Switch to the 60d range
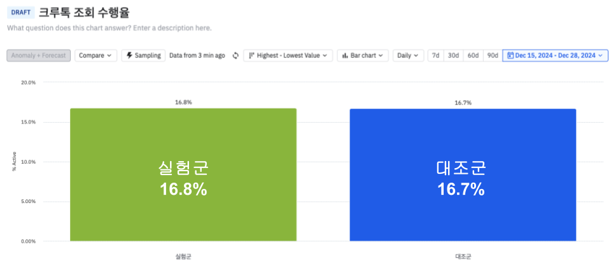This screenshot has height=268, width=611. 473,55
